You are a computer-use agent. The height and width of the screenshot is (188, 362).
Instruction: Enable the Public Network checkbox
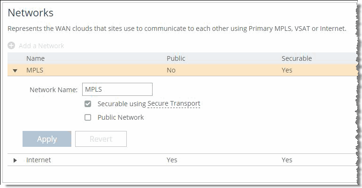point(88,117)
